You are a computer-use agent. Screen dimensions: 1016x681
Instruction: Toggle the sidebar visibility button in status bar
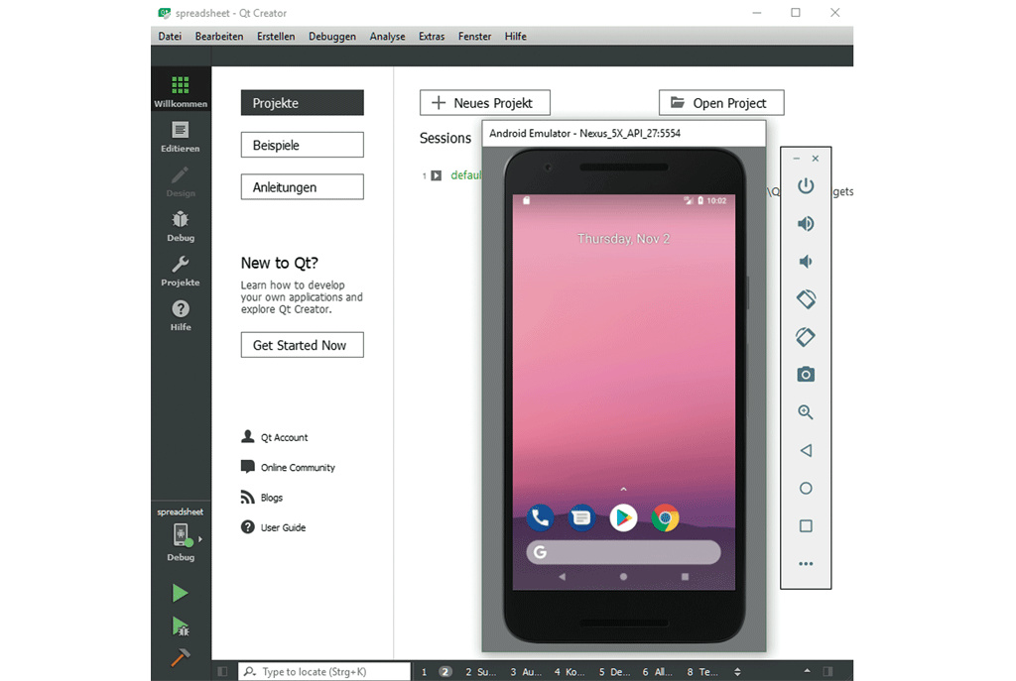[222, 672]
